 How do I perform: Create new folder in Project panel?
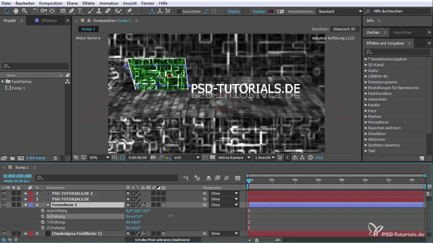click(x=12, y=158)
